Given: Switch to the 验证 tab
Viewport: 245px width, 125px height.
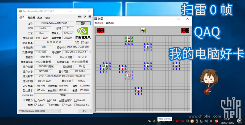Looking at the screenshot, I should [x=48, y=18].
